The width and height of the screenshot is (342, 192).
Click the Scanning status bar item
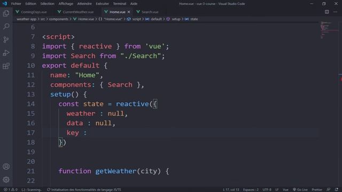point(32,190)
